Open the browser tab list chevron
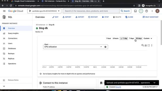This screenshot has width=162, height=91. (x=159, y=1)
